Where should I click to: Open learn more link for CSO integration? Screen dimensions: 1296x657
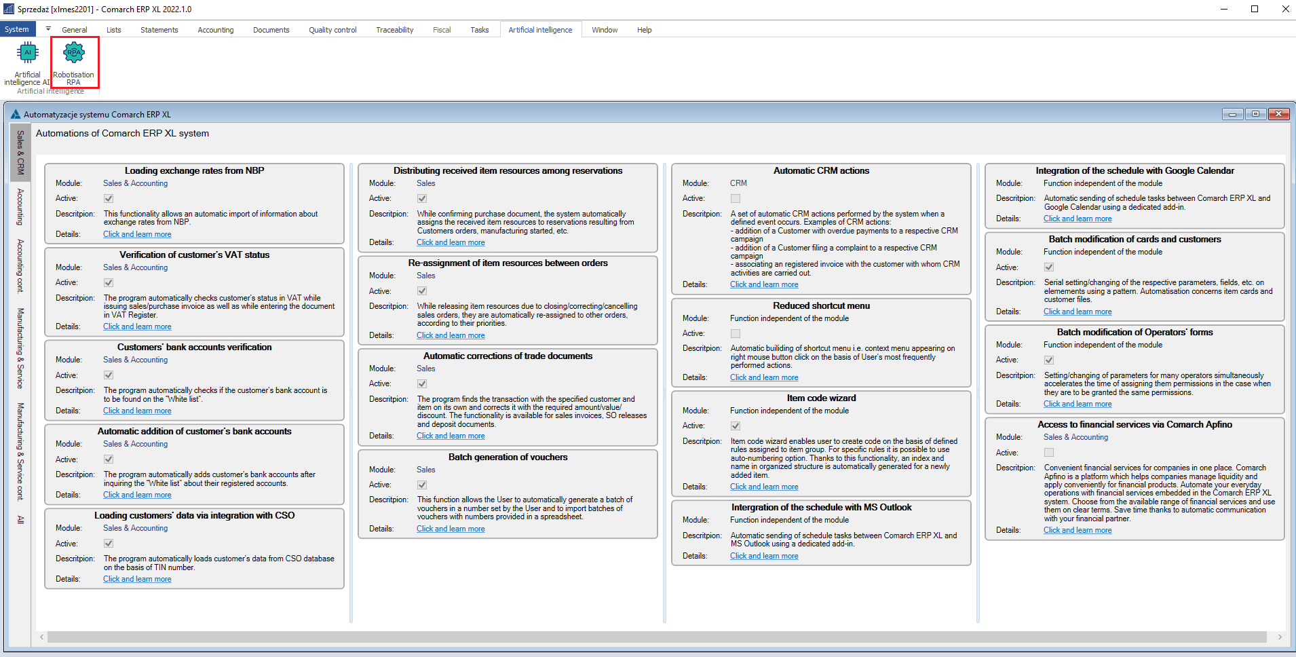[137, 579]
